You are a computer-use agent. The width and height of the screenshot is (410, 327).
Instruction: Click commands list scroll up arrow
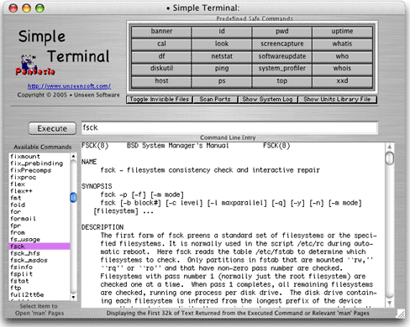73,156
